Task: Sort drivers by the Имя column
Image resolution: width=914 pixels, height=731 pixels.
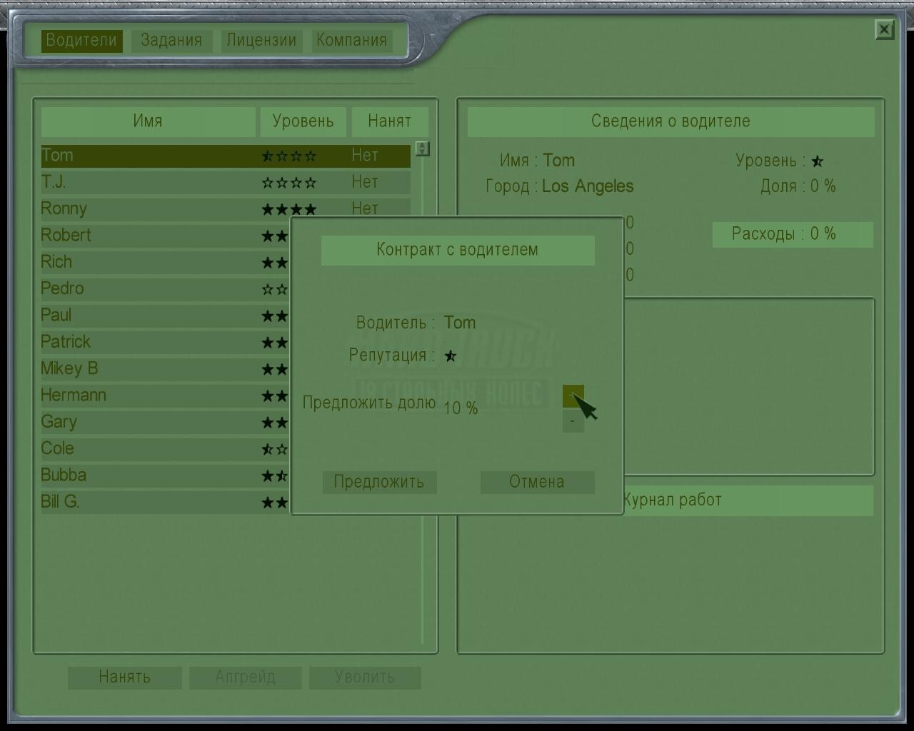Action: (x=148, y=122)
